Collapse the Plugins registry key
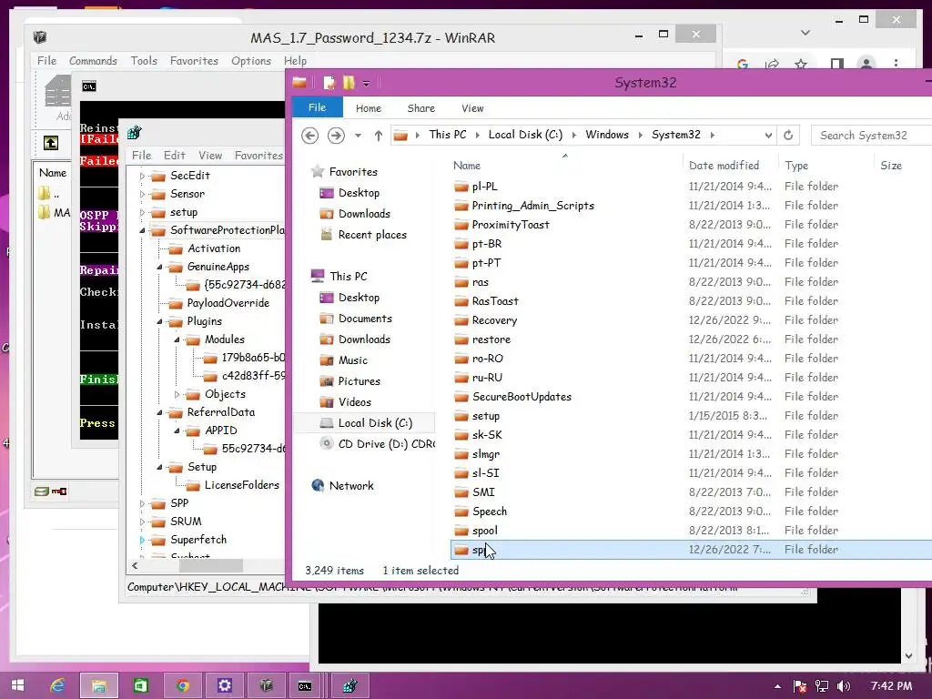 coord(159,321)
